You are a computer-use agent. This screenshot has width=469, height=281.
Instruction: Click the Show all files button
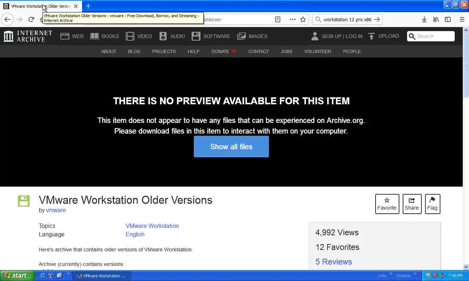tap(231, 147)
